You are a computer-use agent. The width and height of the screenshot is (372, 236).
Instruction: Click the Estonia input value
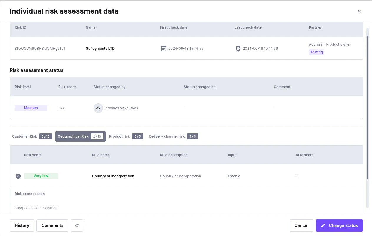(234, 176)
